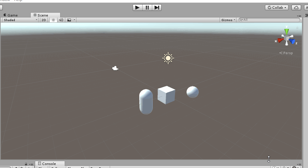Open the Console tab
The width and height of the screenshot is (308, 168).
[x=50, y=164]
